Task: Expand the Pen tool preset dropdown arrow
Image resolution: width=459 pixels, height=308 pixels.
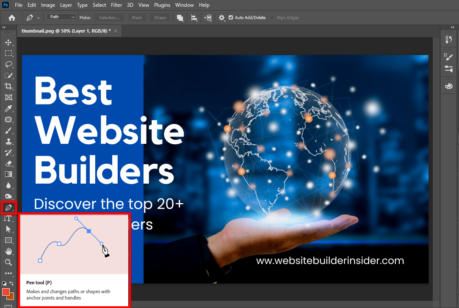Action: 37,18
